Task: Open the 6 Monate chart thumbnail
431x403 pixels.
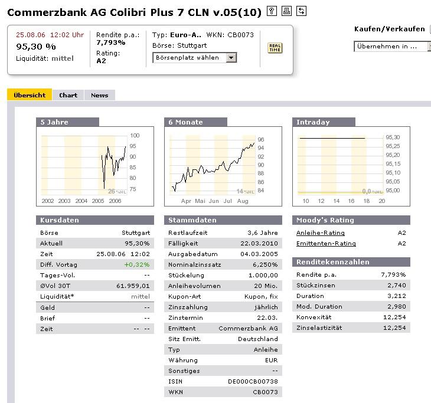Action: [x=223, y=166]
